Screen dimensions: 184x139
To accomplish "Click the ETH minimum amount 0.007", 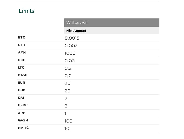I will (71, 46).
